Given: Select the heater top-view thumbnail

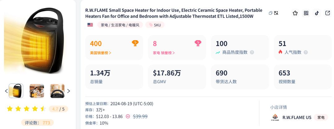Looking at the screenshot, I should click(57, 91).
